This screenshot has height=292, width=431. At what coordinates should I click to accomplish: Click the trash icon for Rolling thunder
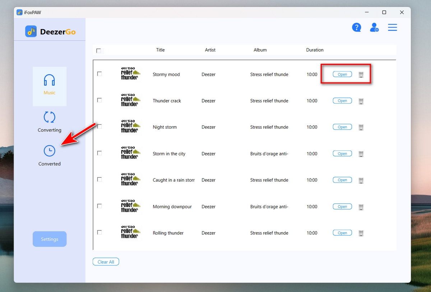pos(361,233)
